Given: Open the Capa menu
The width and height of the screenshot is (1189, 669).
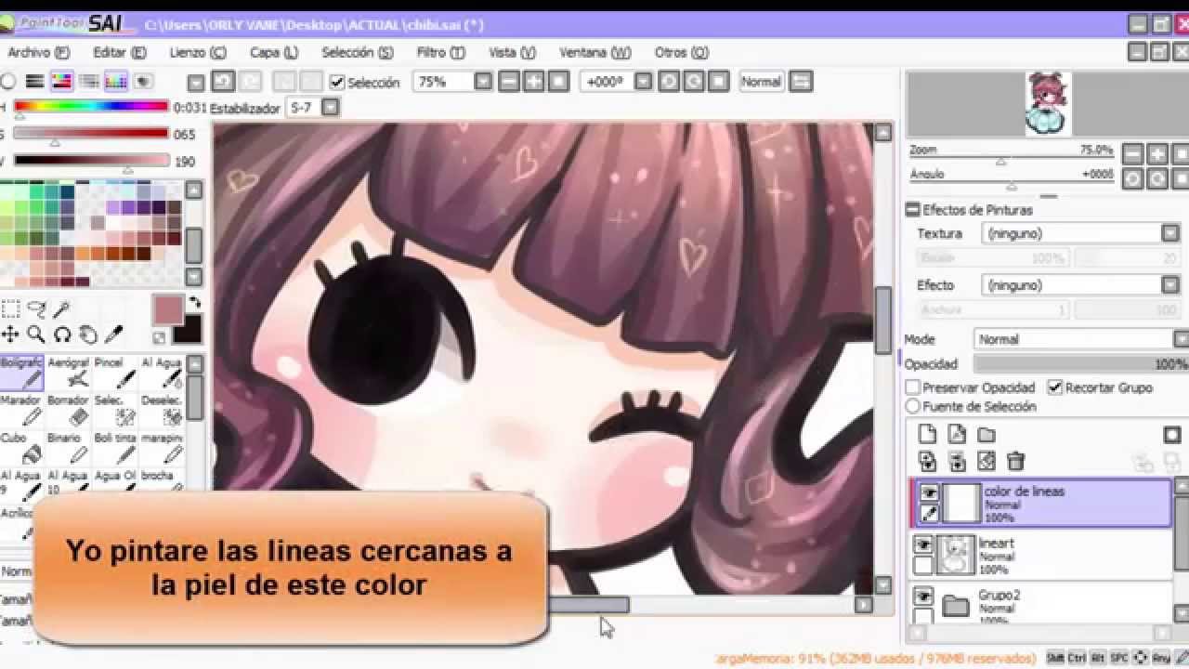Looking at the screenshot, I should click(x=274, y=53).
